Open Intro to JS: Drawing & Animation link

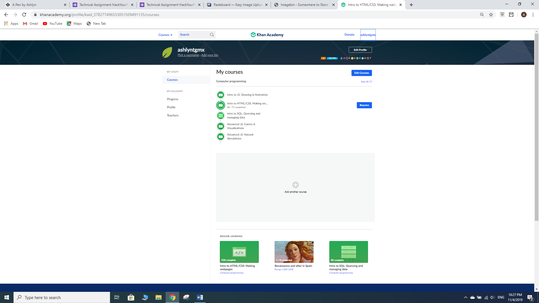[x=247, y=95]
